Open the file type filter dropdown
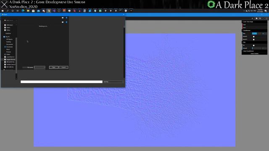The height and width of the screenshot is (151, 269). tap(113, 82)
